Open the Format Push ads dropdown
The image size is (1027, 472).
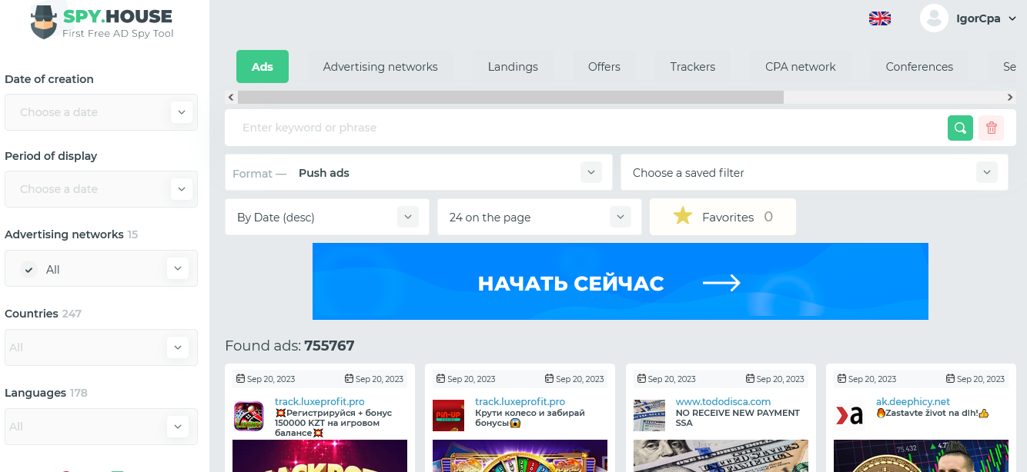590,173
